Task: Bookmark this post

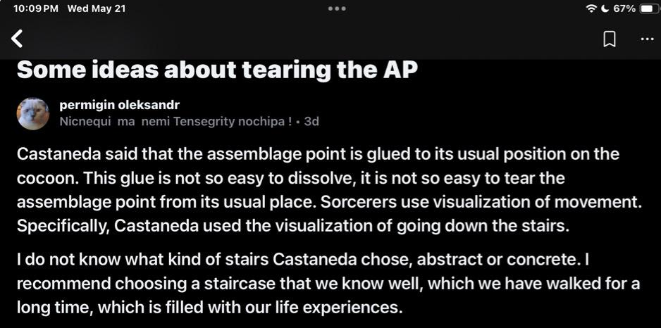Action: pos(610,39)
